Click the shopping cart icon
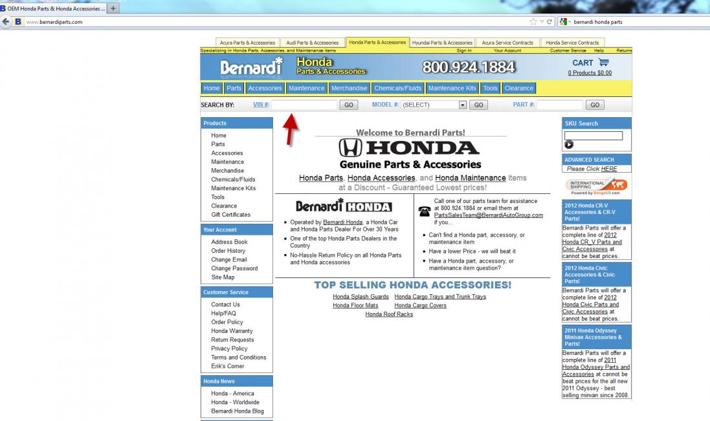 coord(604,63)
